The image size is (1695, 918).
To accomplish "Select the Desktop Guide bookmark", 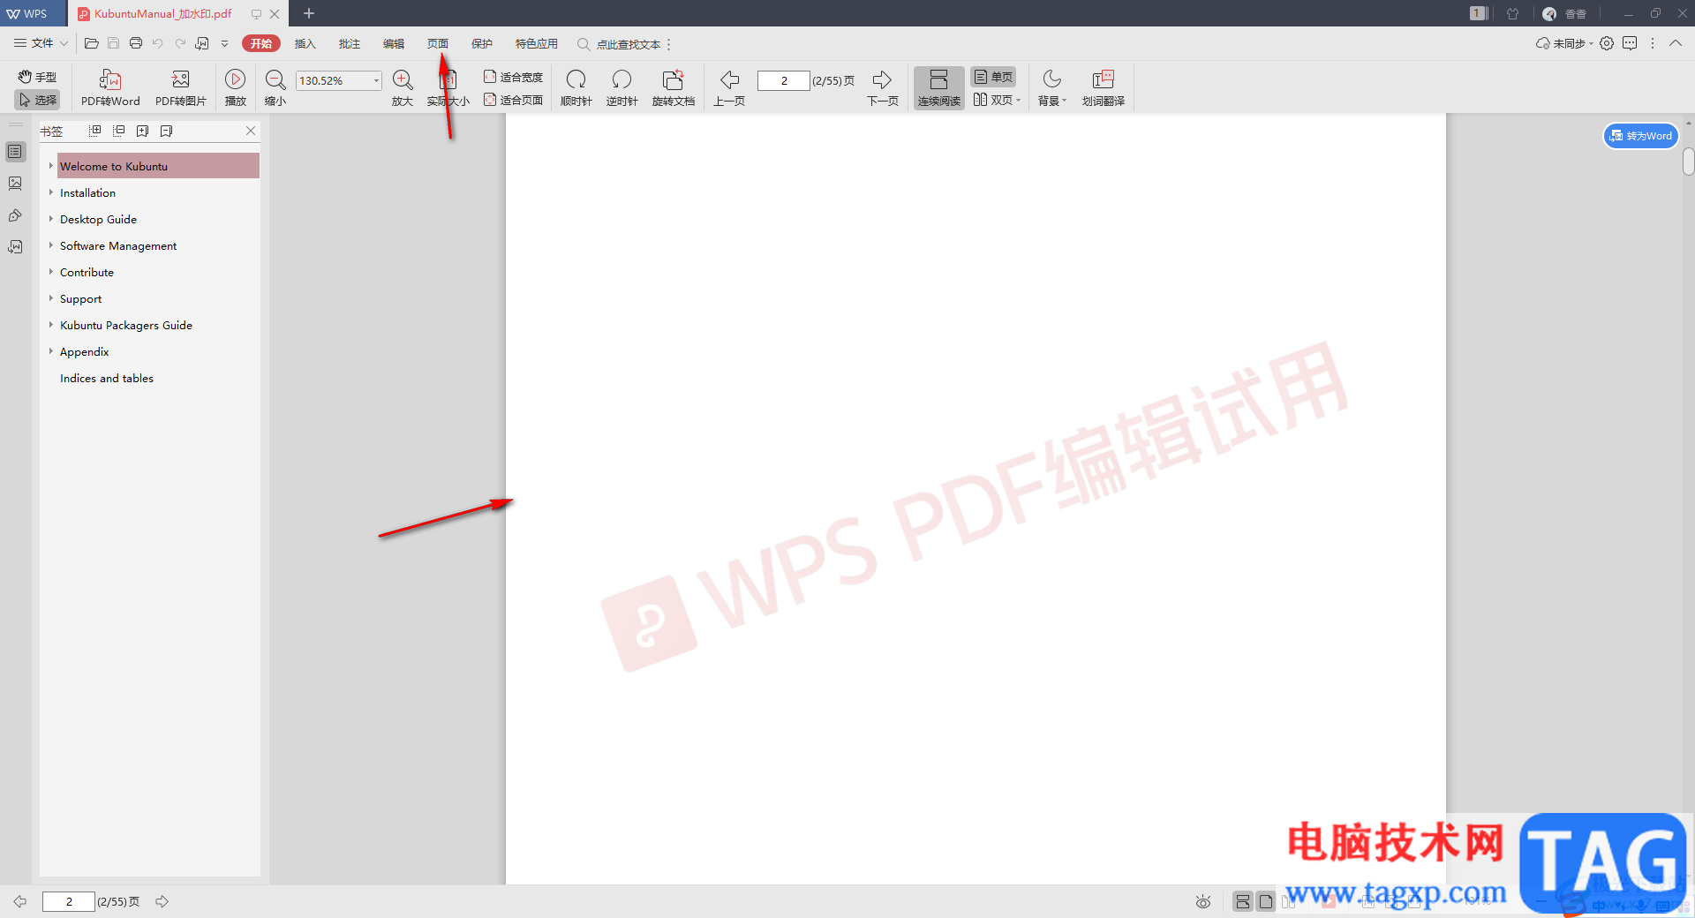I will (98, 219).
